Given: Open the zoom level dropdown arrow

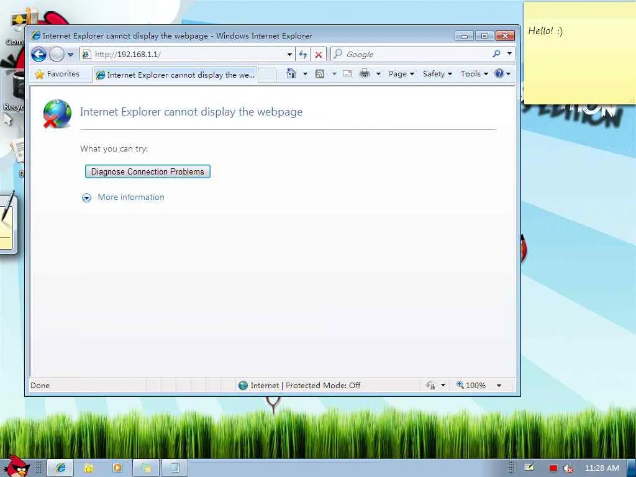Looking at the screenshot, I should click(499, 385).
